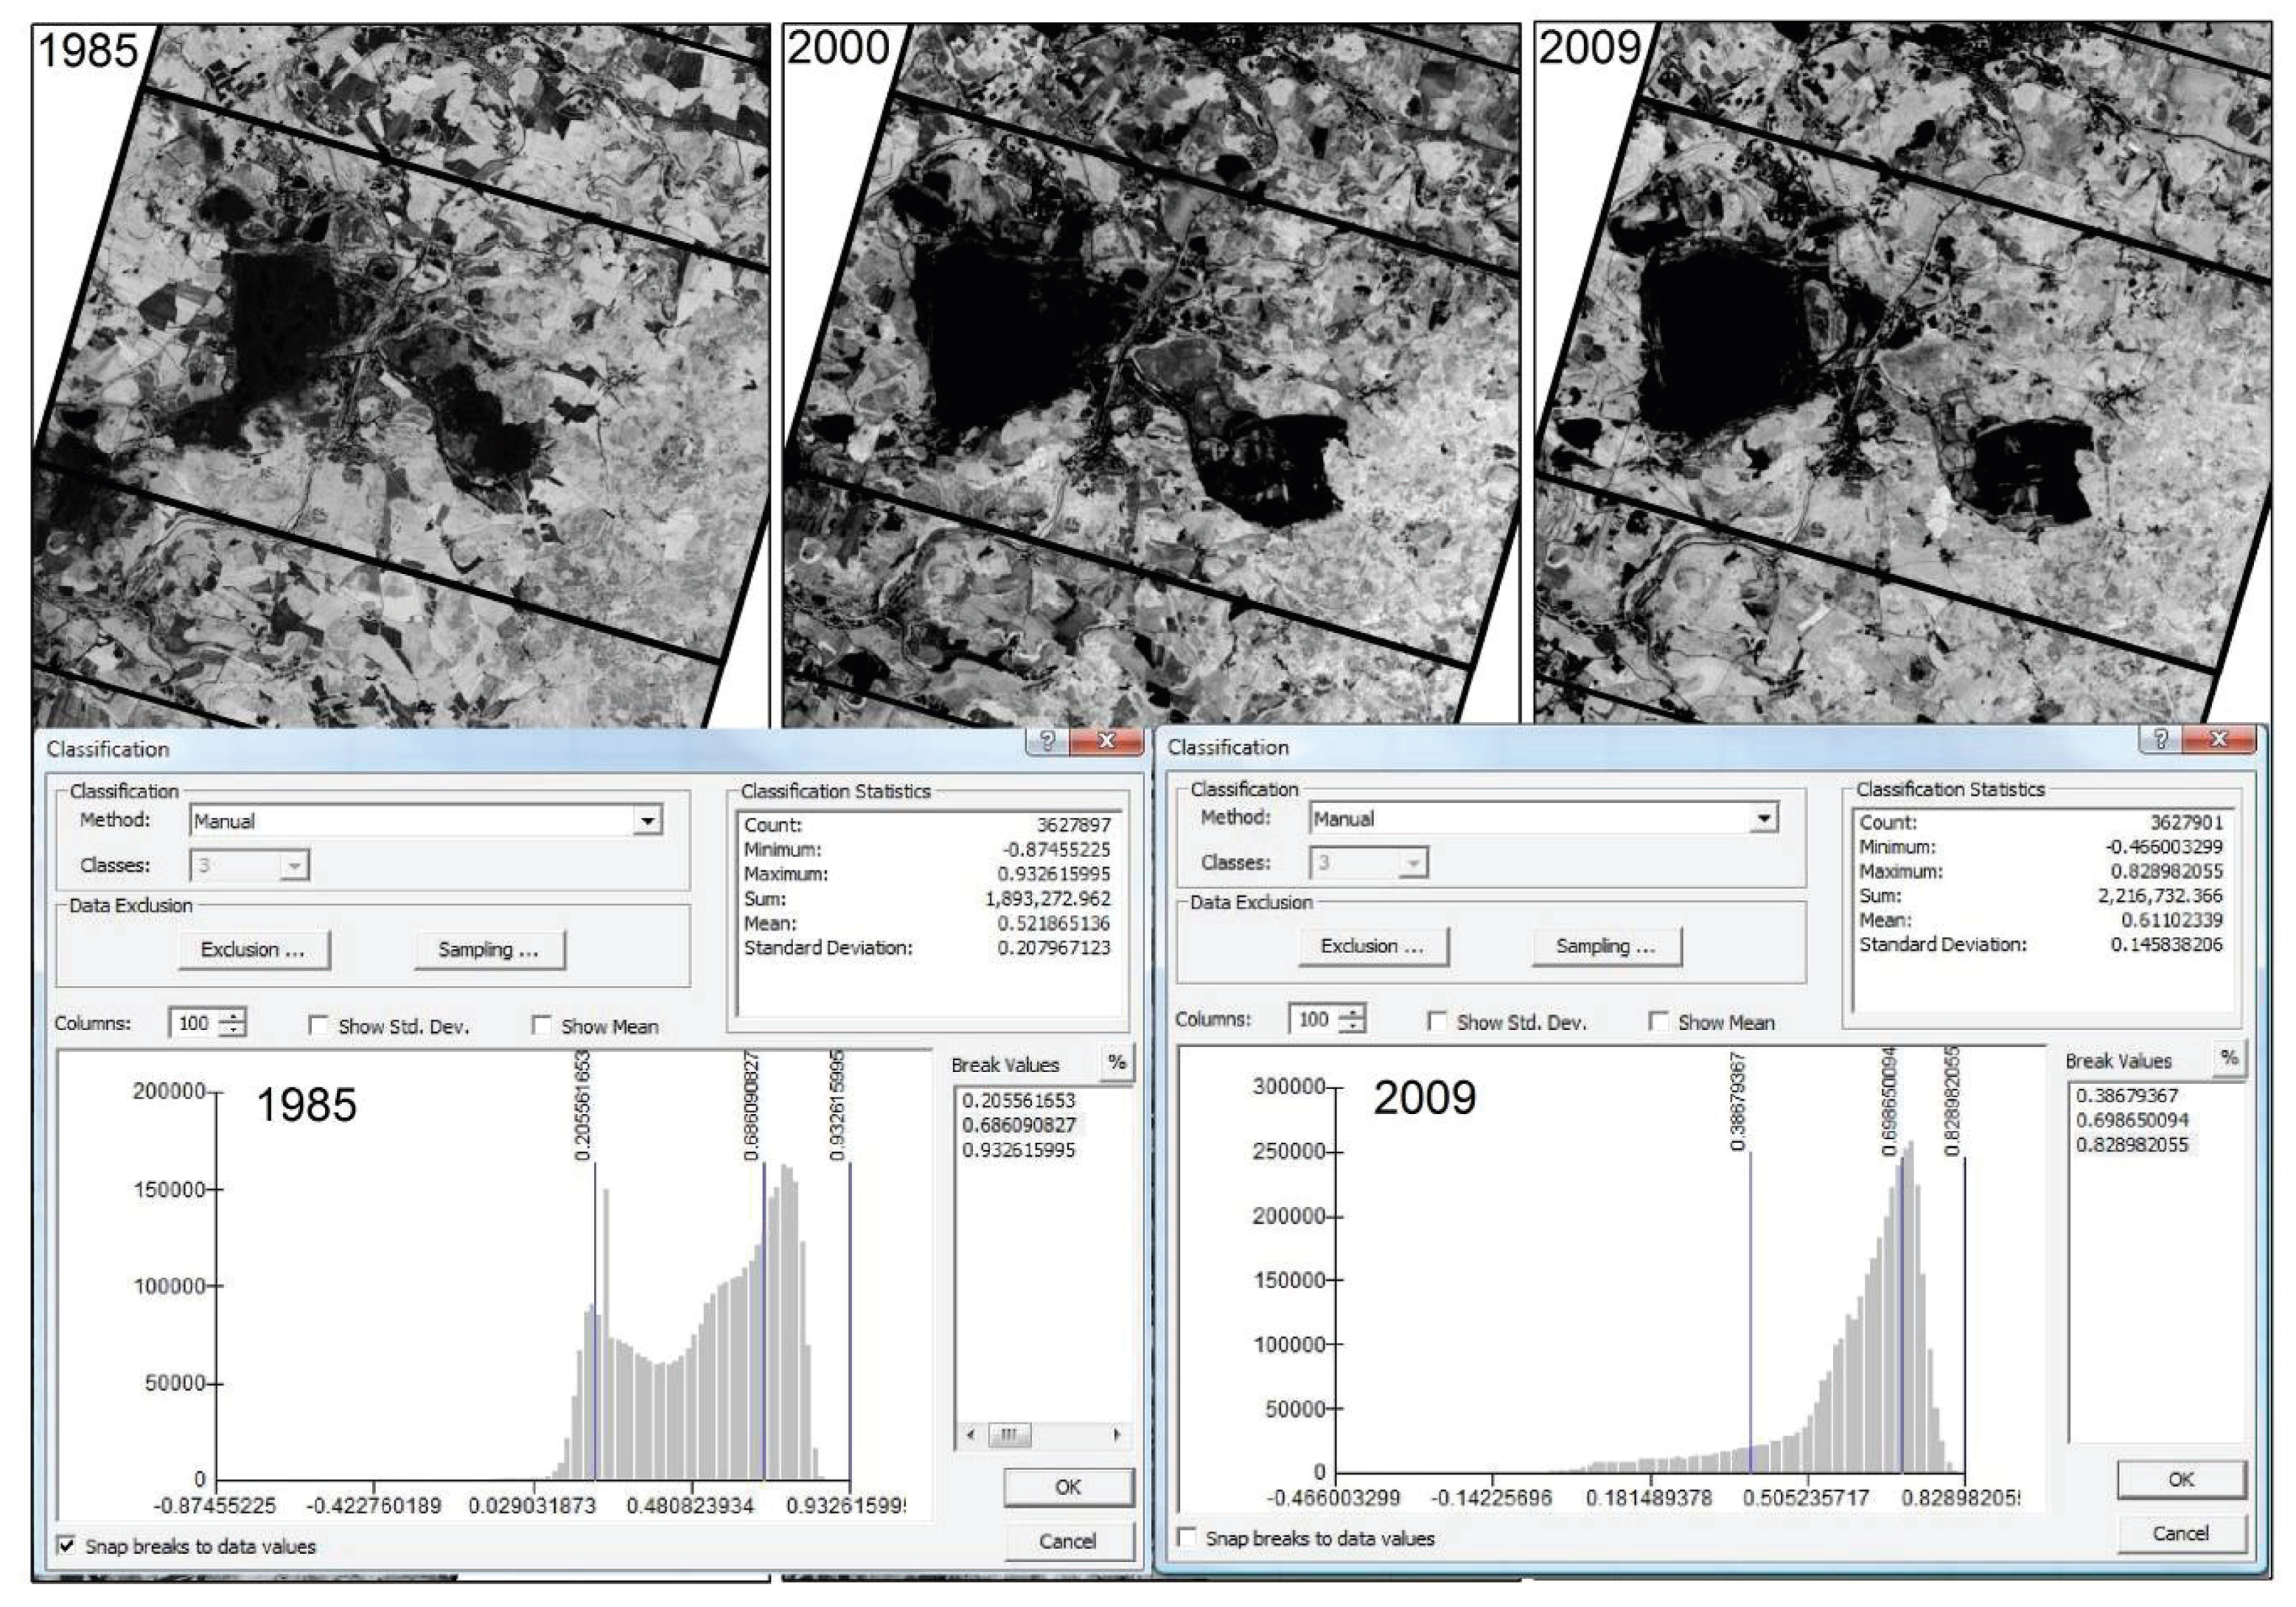Open the Method dropdown in the left Classification dialog
Screen dimensions: 2296x1607
click(x=648, y=821)
